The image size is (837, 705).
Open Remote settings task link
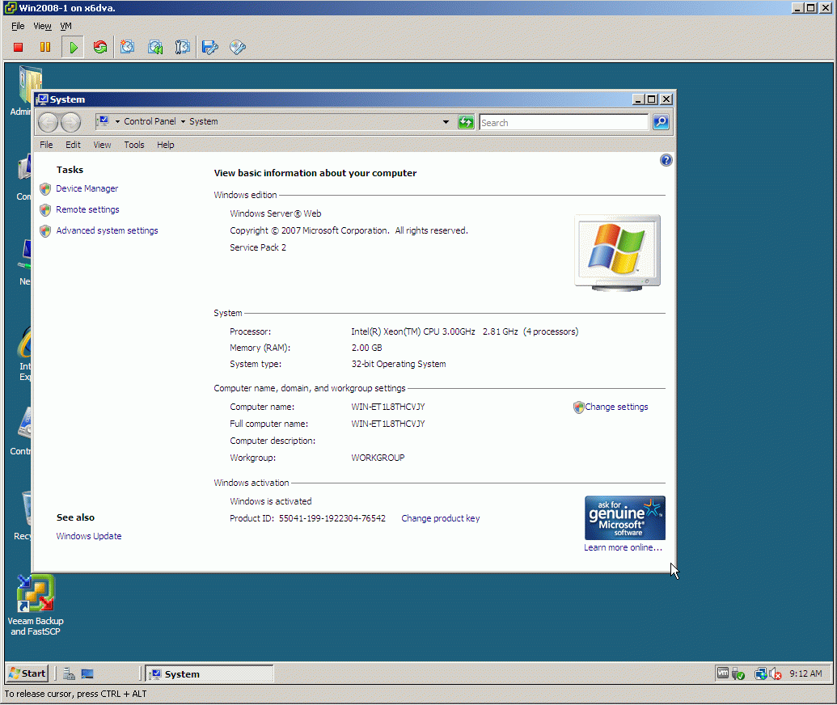(87, 209)
